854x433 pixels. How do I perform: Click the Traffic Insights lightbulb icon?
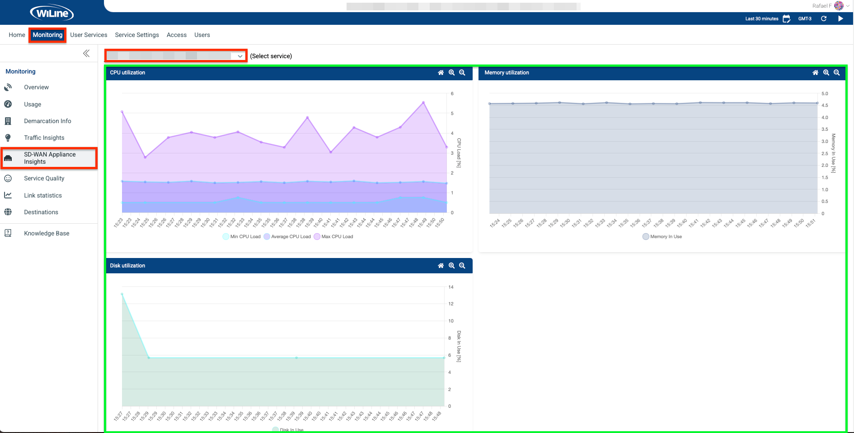[x=8, y=138]
